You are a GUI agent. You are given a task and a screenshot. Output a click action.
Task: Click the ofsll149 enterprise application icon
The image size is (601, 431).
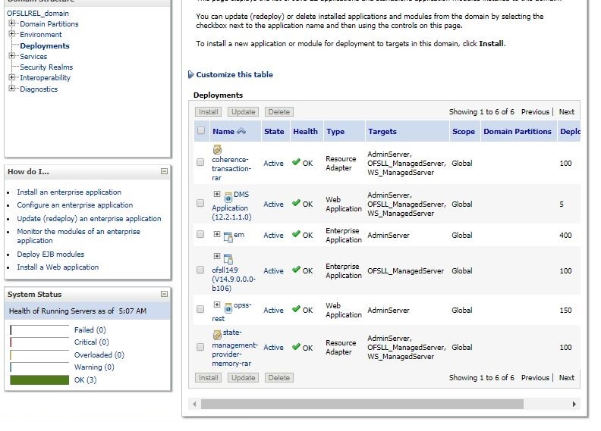coord(228,259)
